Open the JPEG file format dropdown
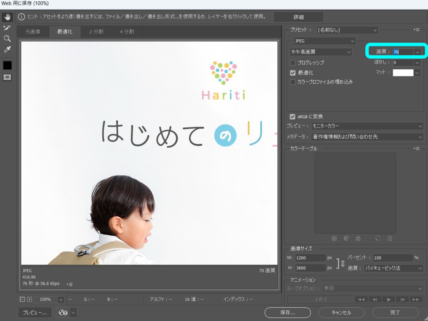Screen dimensions: 428x321 (324, 41)
